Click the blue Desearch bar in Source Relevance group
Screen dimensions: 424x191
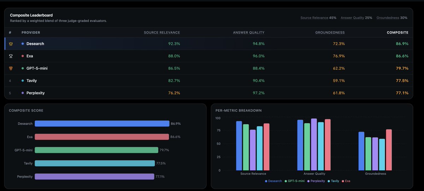(x=239, y=146)
